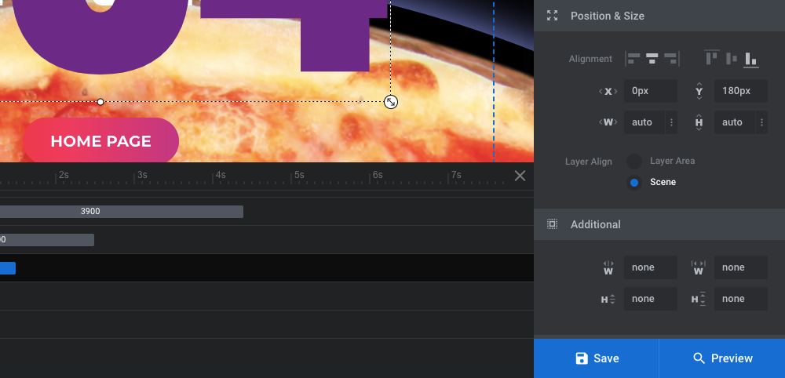Select Scene layer align option
The width and height of the screenshot is (785, 378).
[634, 183]
